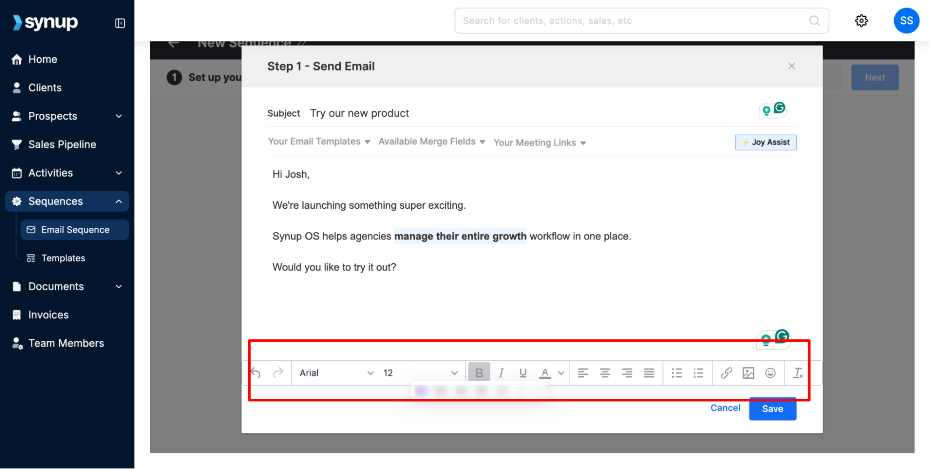Image resolution: width=930 pixels, height=469 pixels.
Task: Click the redo arrow in editor toolbar
Action: pyautogui.click(x=278, y=373)
